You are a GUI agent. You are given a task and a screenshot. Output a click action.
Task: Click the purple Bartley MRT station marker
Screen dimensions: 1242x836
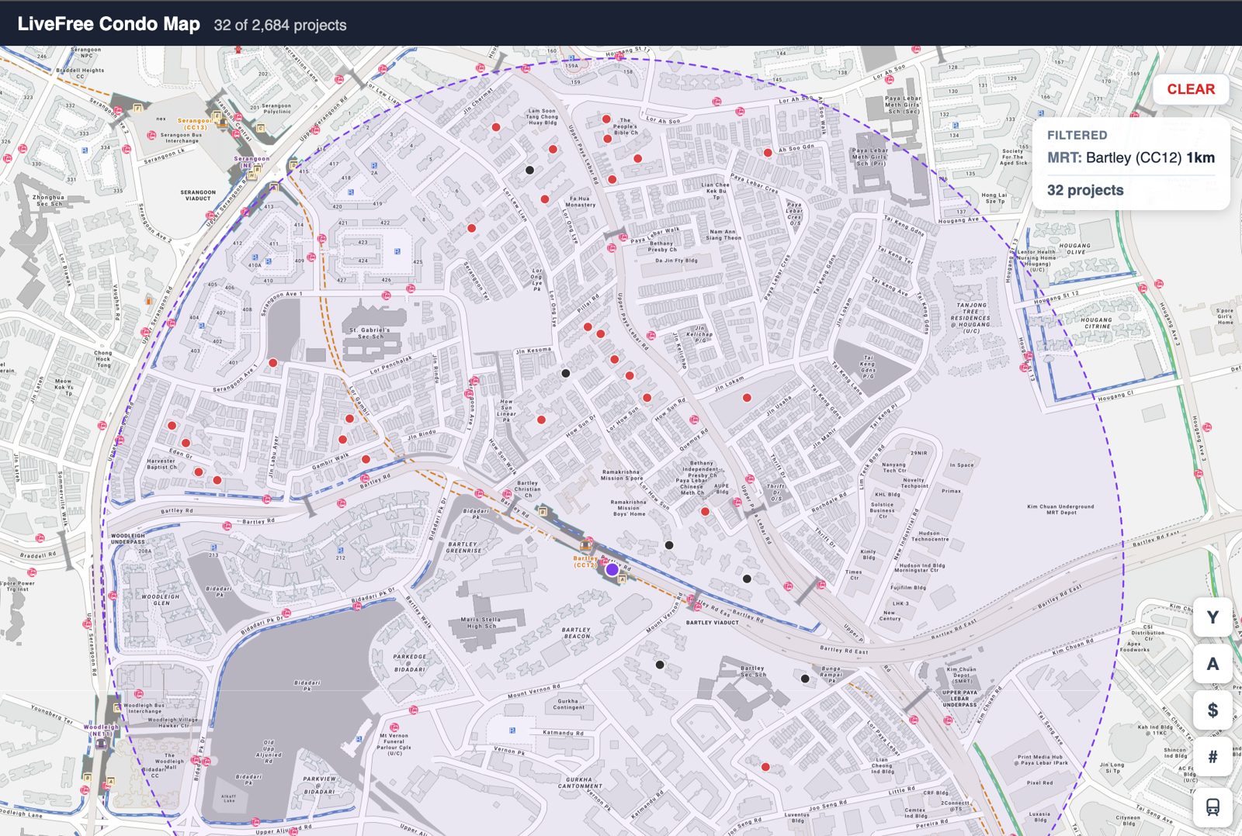click(612, 570)
